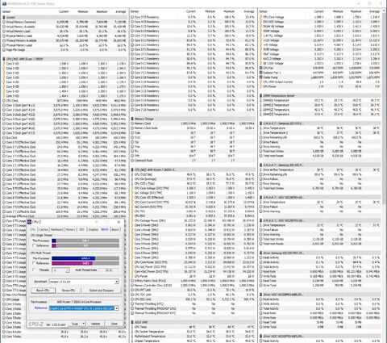Click the icon beside Thermal Throttling (HTC)

(132, 303)
